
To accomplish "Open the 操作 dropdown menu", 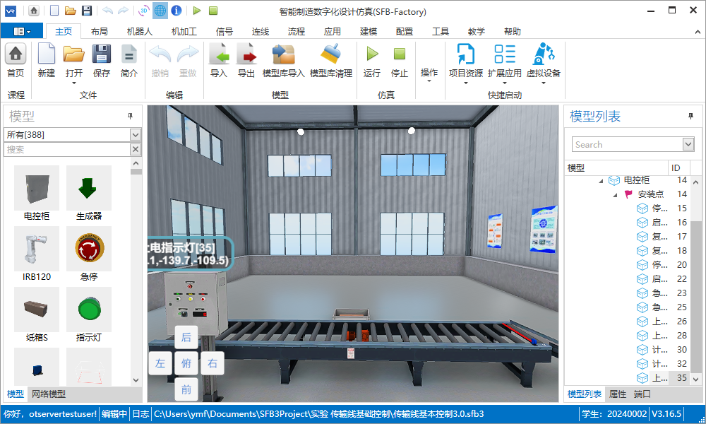I will (x=429, y=75).
